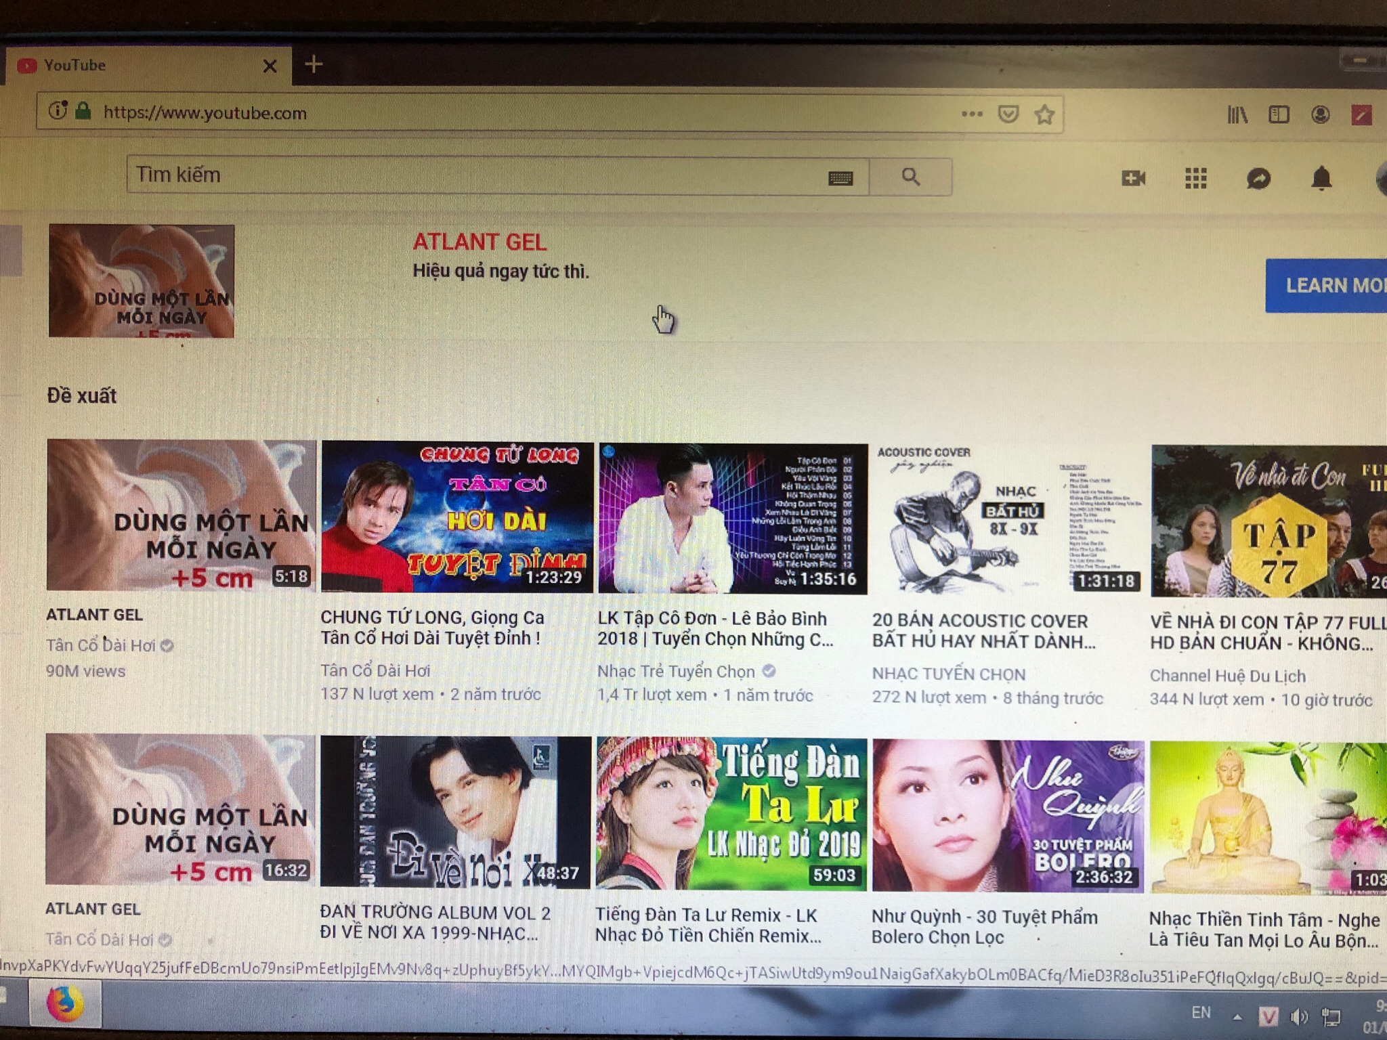Image resolution: width=1387 pixels, height=1040 pixels.
Task: Click the LEARN MORE ad button
Action: (1326, 286)
